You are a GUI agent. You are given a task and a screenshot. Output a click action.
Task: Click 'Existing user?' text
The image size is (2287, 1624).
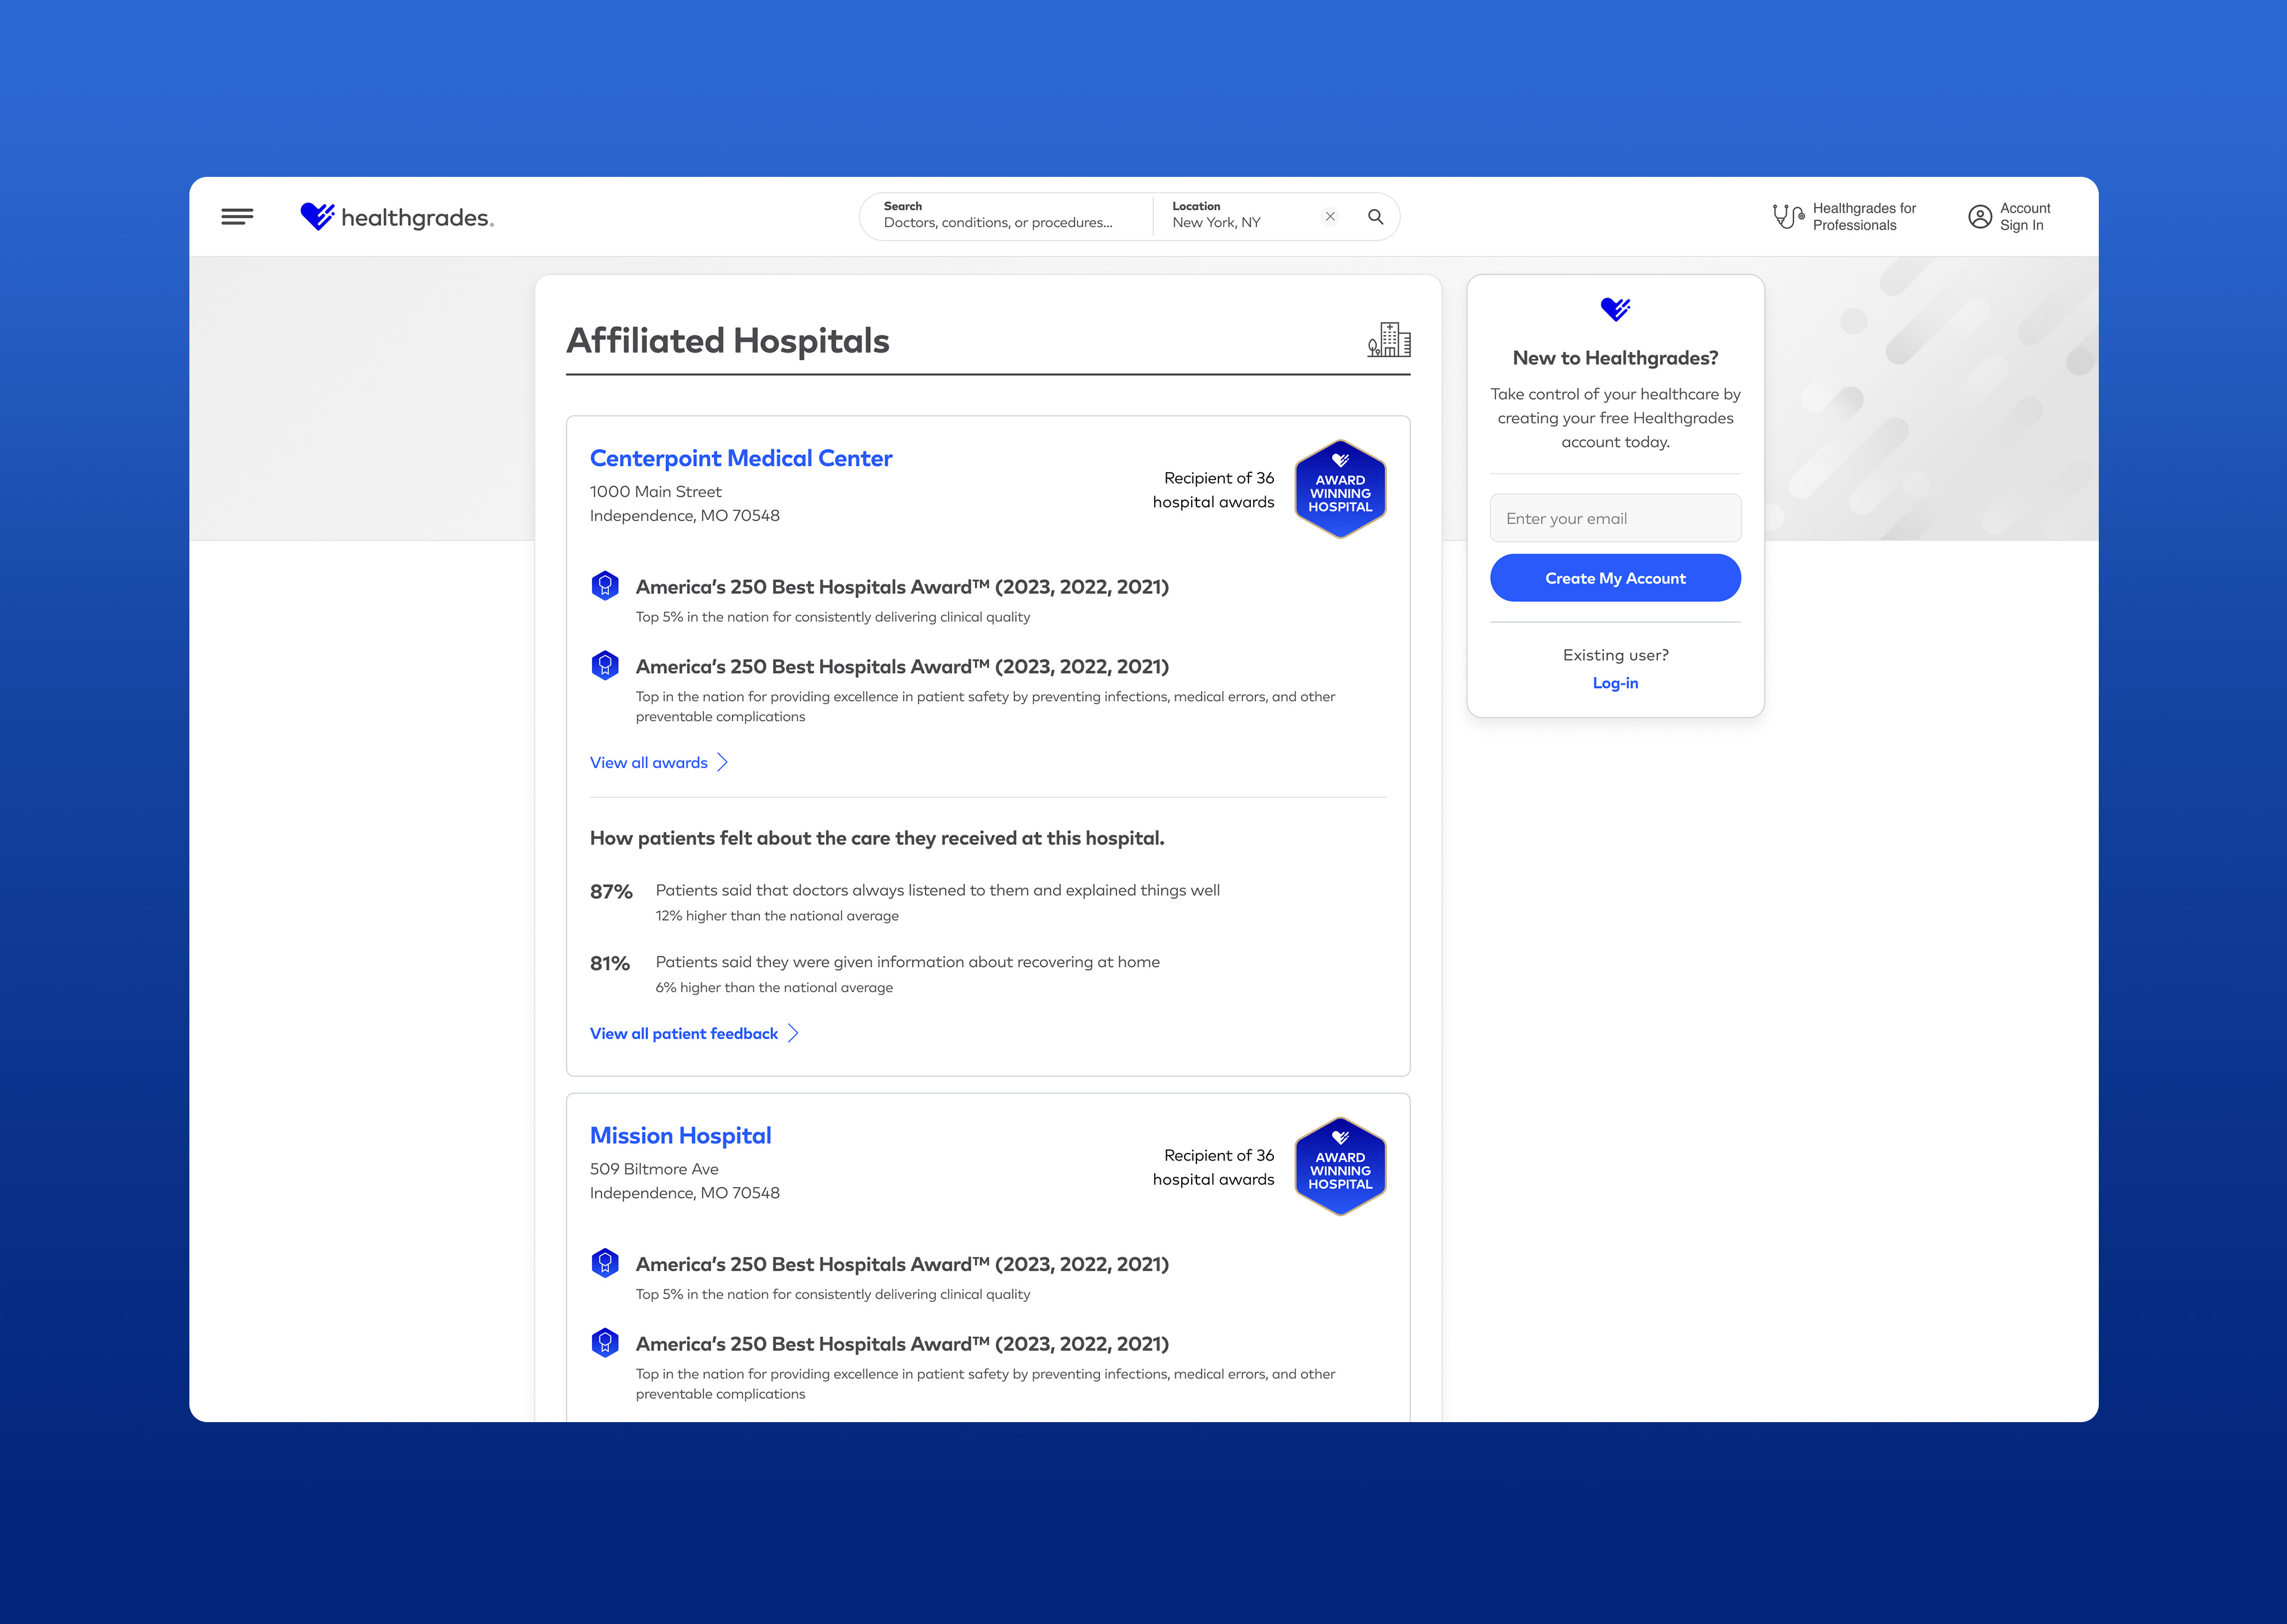click(x=1615, y=655)
